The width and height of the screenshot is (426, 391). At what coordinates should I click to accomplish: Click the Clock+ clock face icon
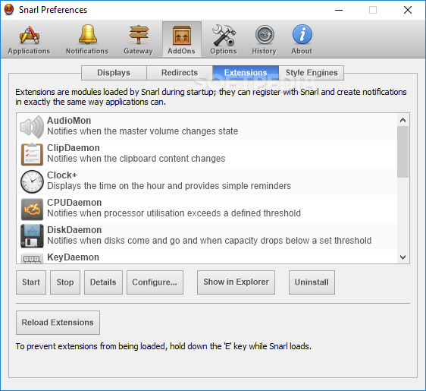coord(32,181)
